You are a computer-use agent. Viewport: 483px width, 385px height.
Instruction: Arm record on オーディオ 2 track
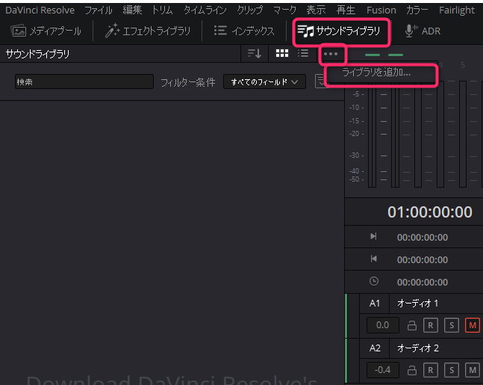pos(431,370)
